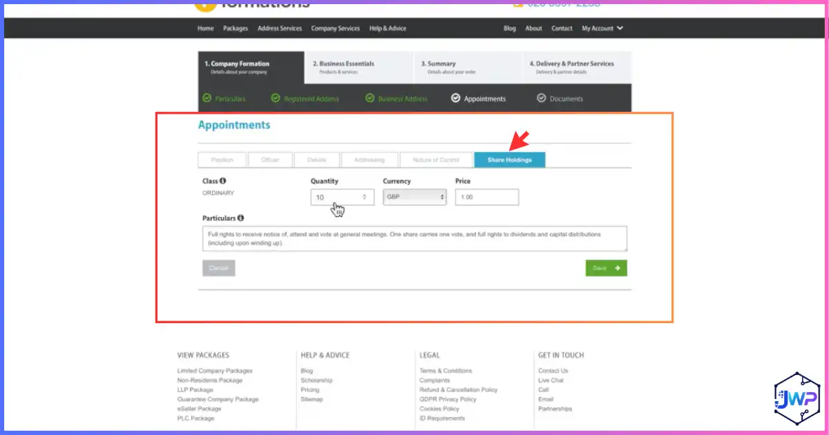Image resolution: width=829 pixels, height=435 pixels.
Task: Open the Scholarship link
Action: pyautogui.click(x=316, y=380)
